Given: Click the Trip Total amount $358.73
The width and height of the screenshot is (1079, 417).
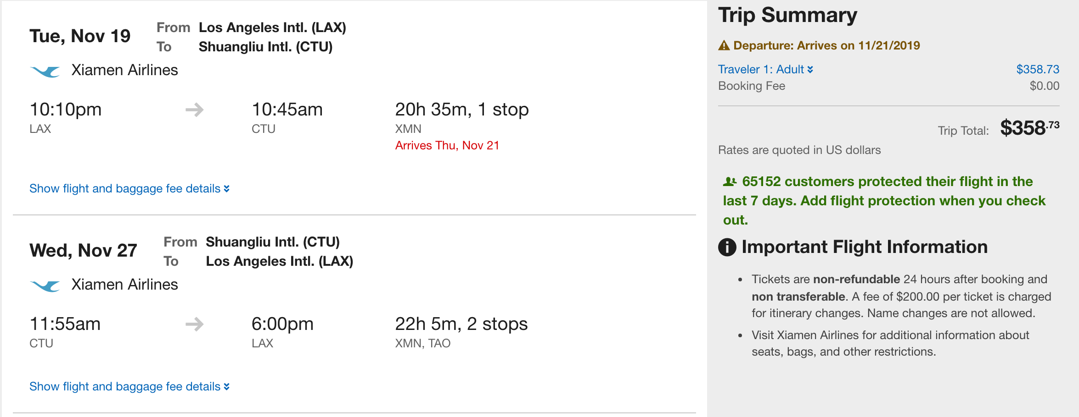Looking at the screenshot, I should pyautogui.click(x=1029, y=128).
